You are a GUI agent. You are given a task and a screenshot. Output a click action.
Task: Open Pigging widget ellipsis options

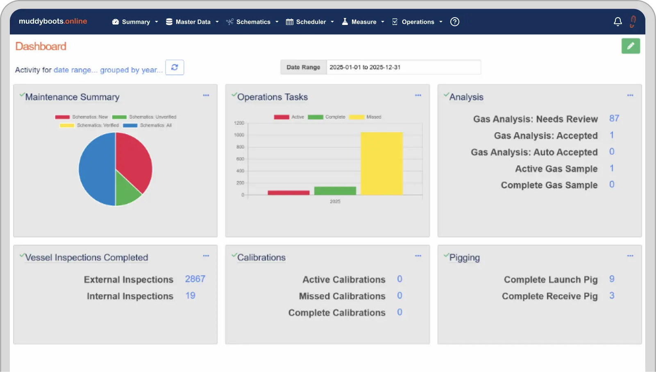click(630, 256)
